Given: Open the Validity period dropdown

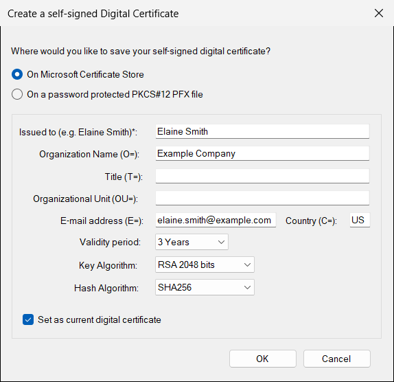Looking at the screenshot, I should [x=192, y=242].
